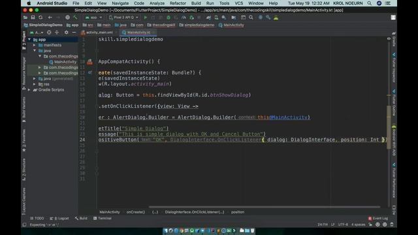The image size is (418, 235).
Task: Click the tool window toggle icon in status bar corner
Action: tap(24, 225)
